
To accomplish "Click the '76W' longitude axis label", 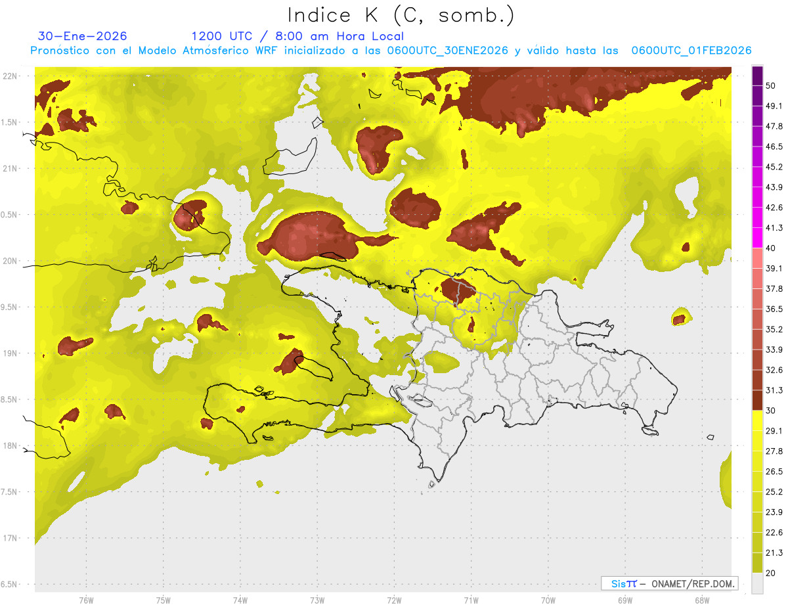I will click(86, 600).
